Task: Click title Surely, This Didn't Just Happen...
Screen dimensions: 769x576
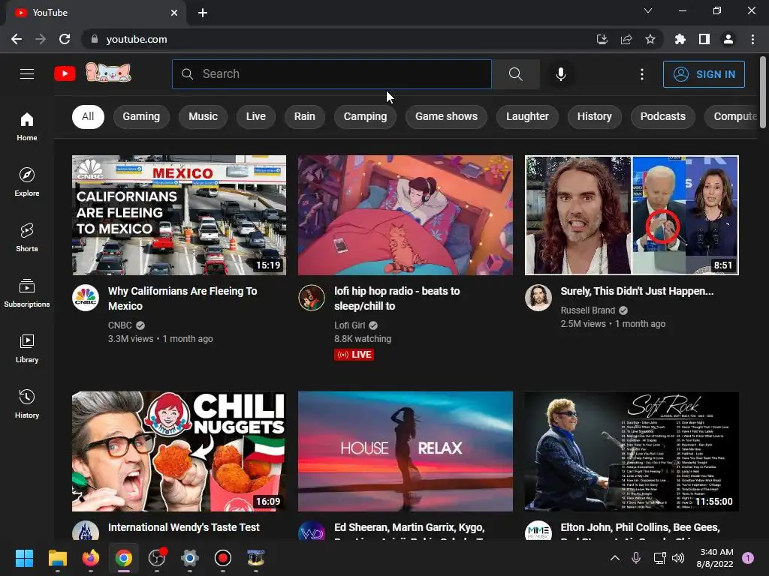Action: click(637, 291)
